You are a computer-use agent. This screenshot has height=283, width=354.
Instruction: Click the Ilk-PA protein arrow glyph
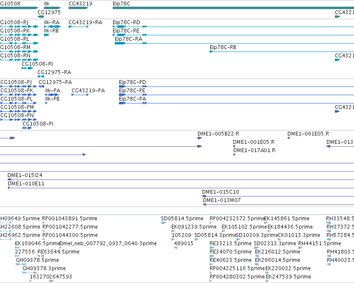52,95
